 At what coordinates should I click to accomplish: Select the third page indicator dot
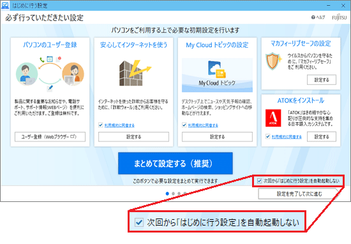click(179, 194)
